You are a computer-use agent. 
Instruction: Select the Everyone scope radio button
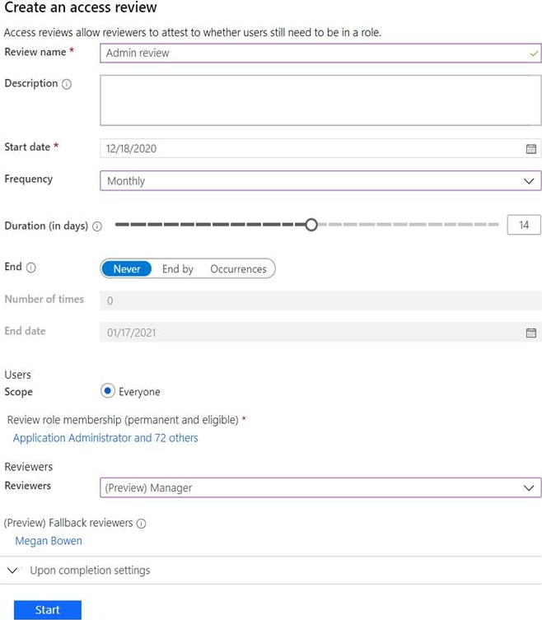point(108,392)
